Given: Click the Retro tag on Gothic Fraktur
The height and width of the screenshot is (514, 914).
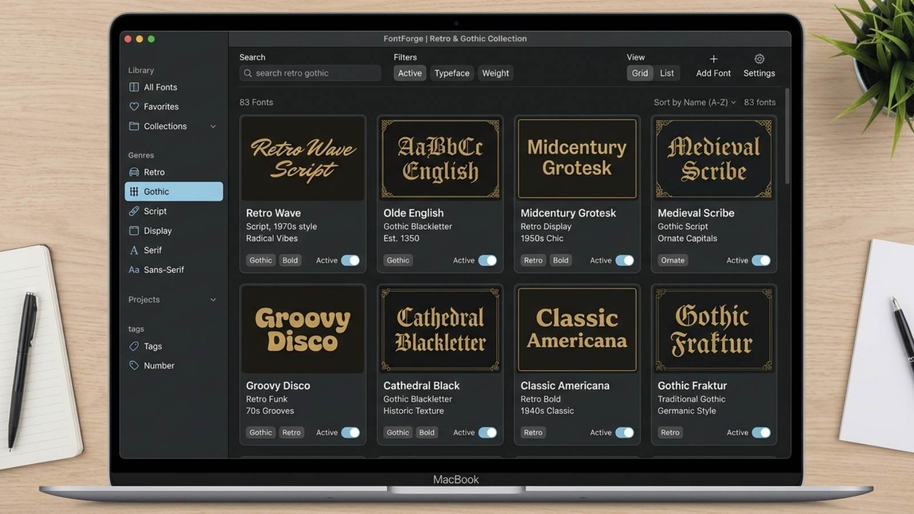Looking at the screenshot, I should tap(670, 433).
